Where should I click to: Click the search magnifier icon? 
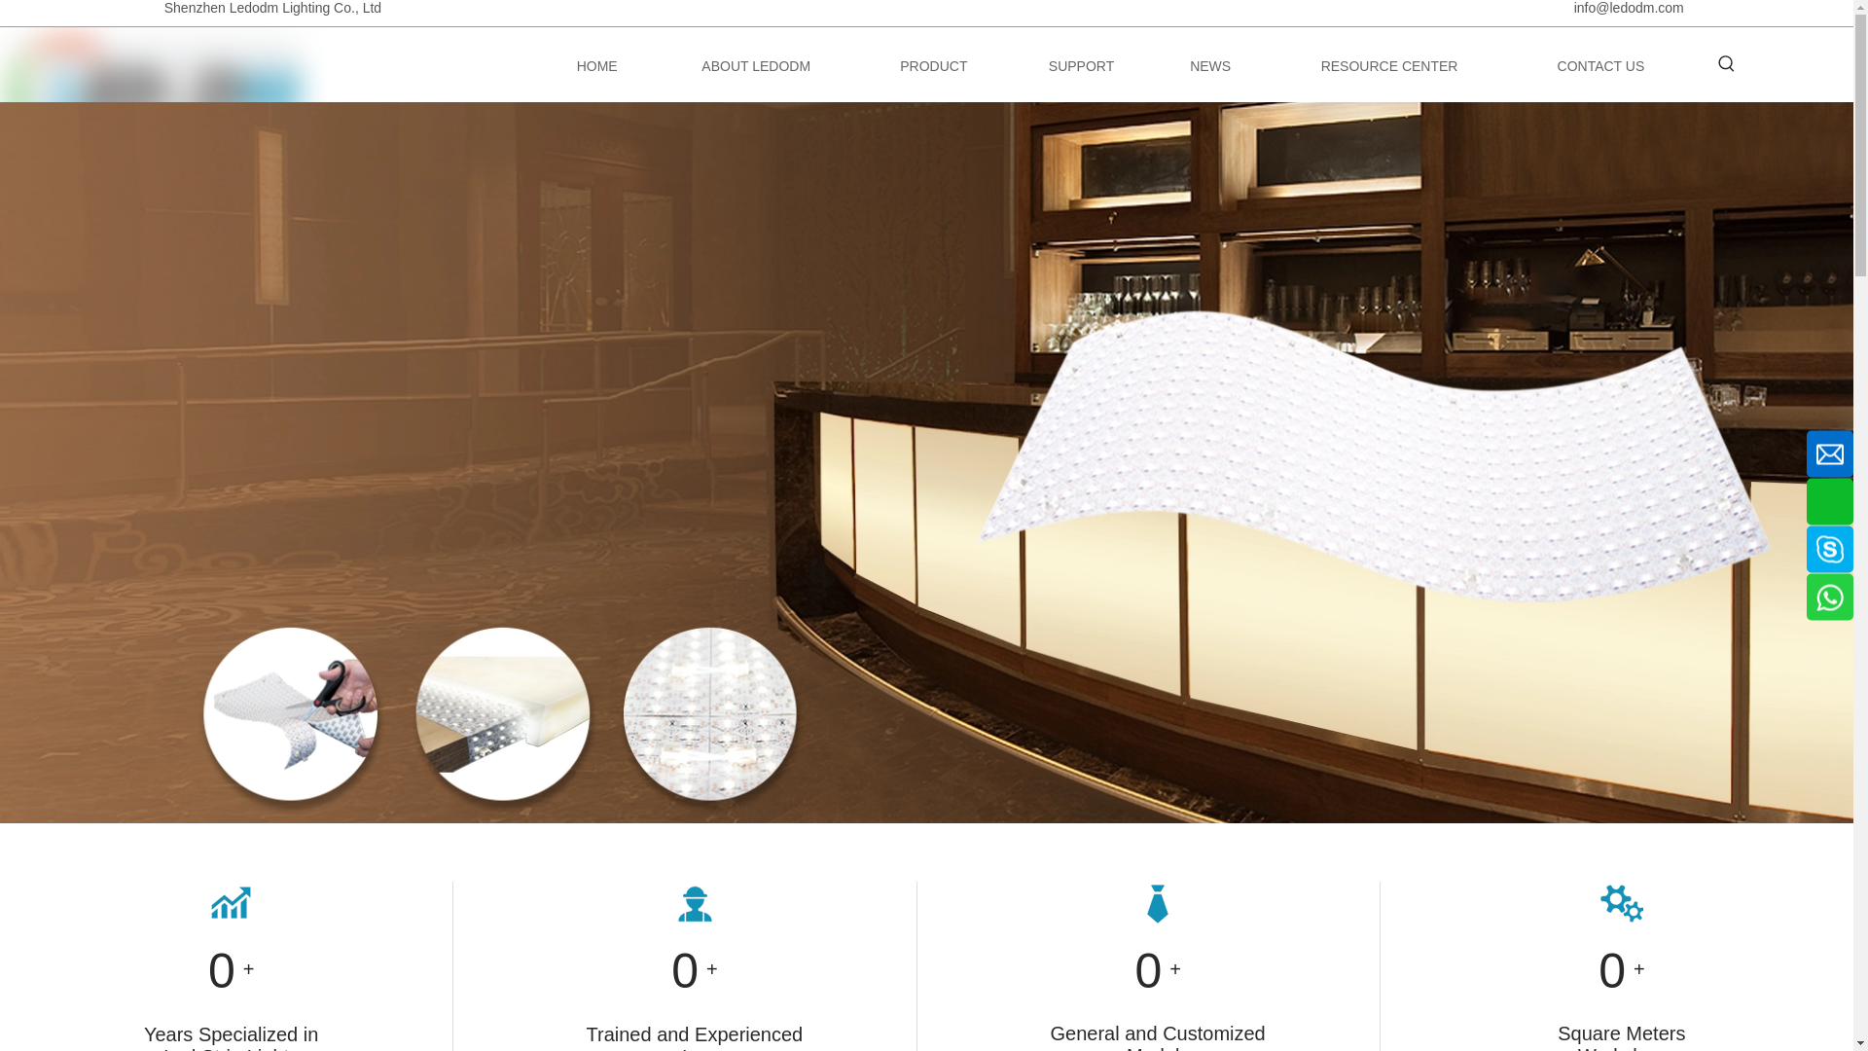coord(1725,64)
